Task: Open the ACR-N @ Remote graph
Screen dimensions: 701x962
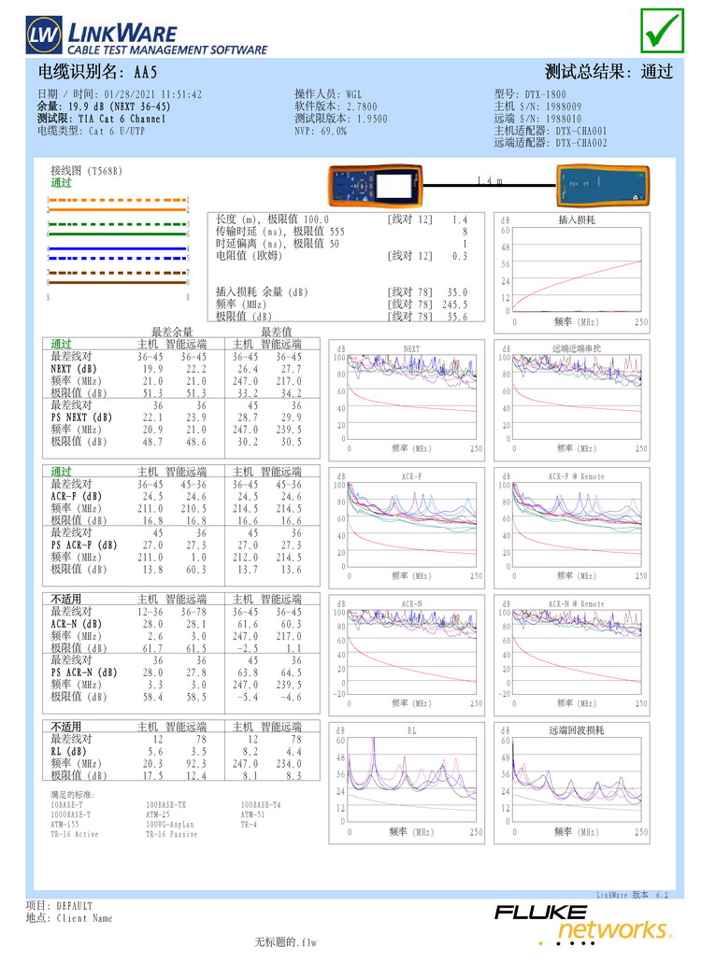Action: (x=571, y=653)
